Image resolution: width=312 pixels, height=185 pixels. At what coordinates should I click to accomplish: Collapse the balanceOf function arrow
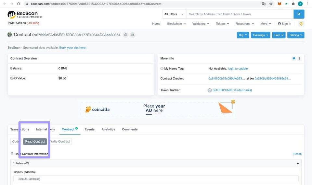298,163
